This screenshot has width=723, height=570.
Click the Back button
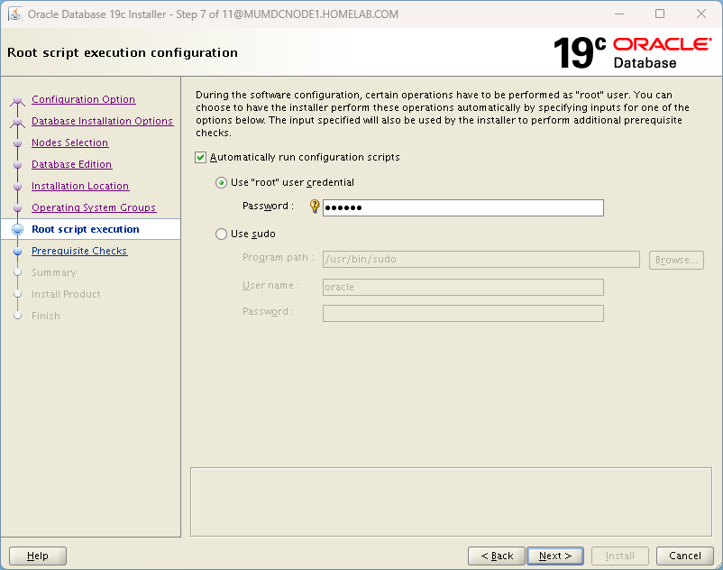[496, 556]
